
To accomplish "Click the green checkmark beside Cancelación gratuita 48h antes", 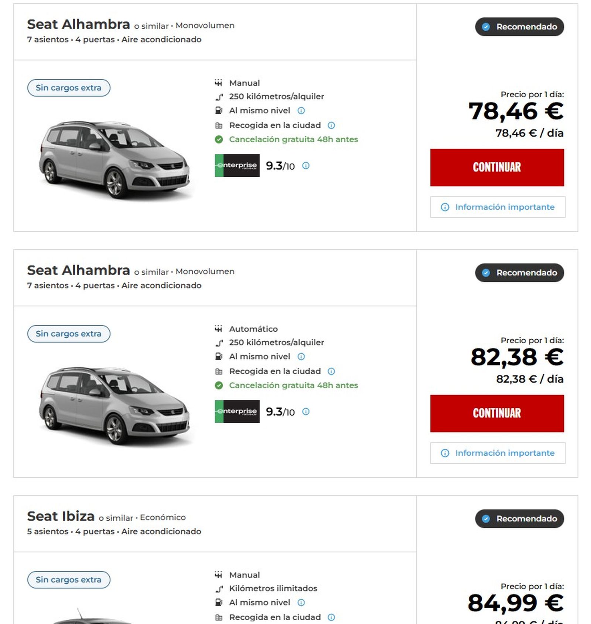I will (x=219, y=139).
